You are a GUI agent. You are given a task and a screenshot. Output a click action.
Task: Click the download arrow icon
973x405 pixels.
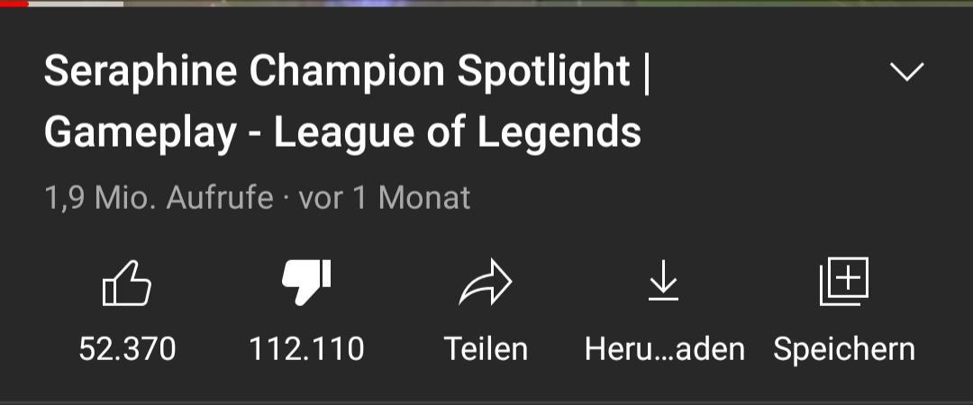click(x=663, y=281)
